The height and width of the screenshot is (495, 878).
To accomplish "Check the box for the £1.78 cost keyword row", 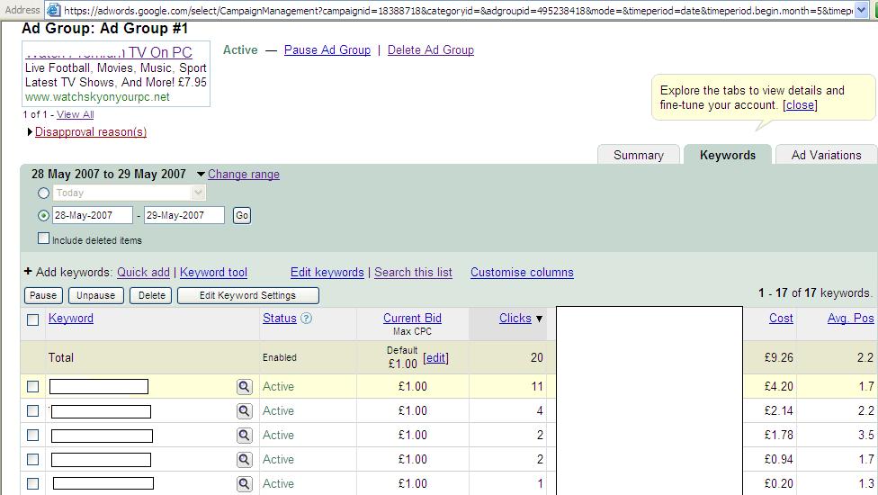I will [x=33, y=435].
